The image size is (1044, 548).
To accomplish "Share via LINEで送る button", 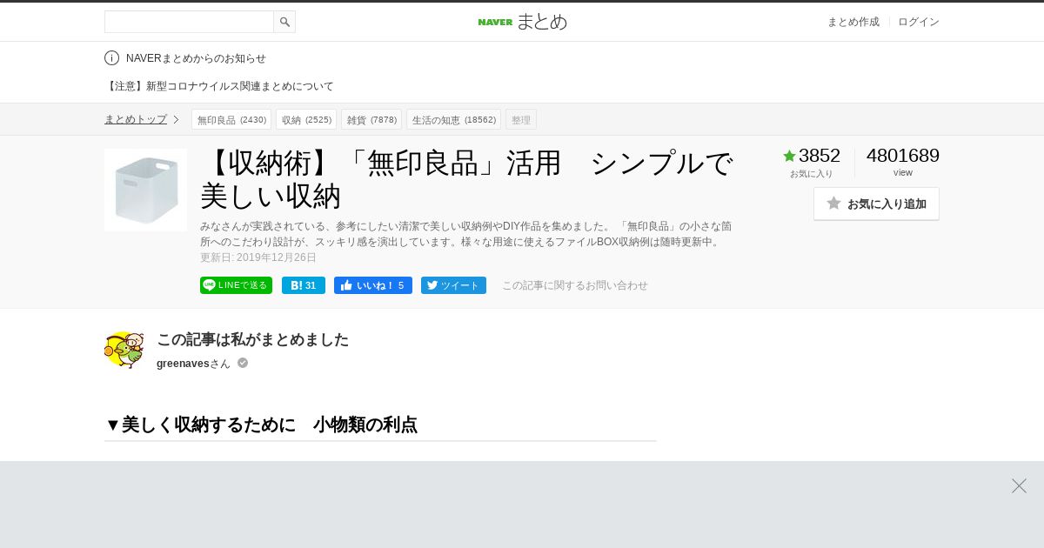I will [x=236, y=285].
